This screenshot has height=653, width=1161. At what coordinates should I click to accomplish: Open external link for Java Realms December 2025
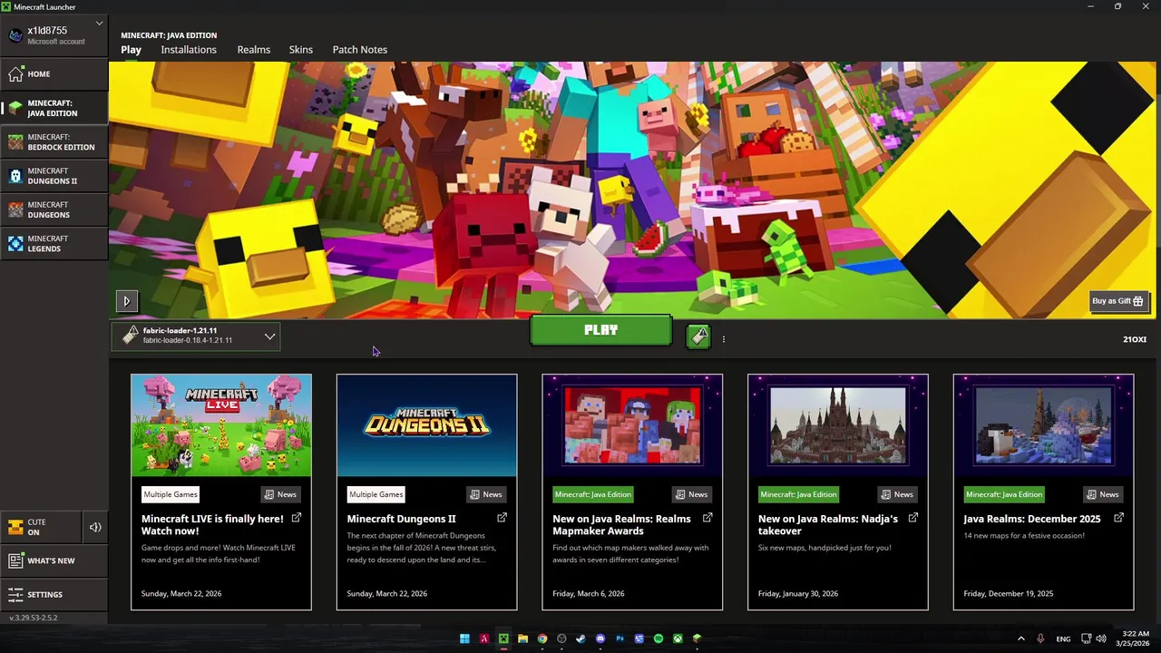point(1118,518)
